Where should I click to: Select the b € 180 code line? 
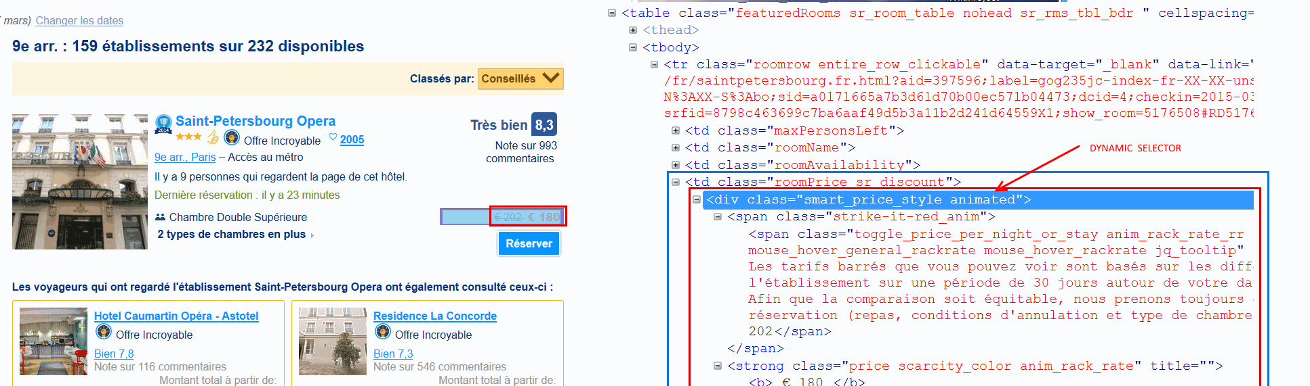tap(806, 382)
